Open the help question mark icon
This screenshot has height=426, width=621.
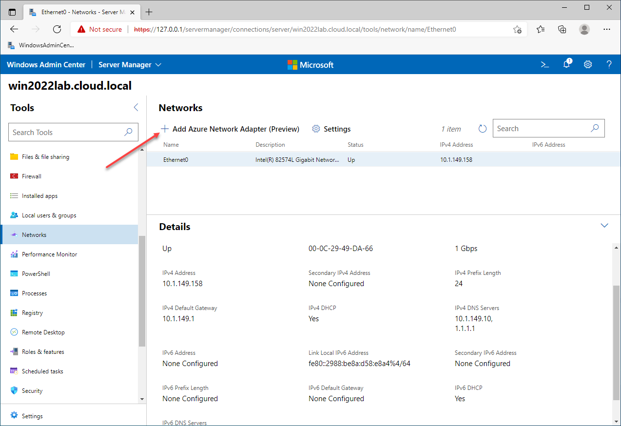[x=609, y=64]
